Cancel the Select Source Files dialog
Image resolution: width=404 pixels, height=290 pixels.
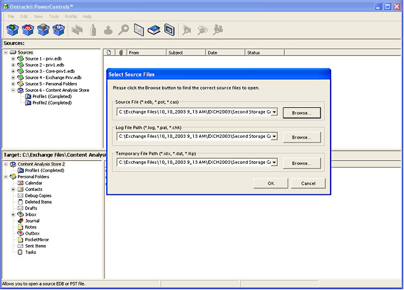click(x=308, y=183)
